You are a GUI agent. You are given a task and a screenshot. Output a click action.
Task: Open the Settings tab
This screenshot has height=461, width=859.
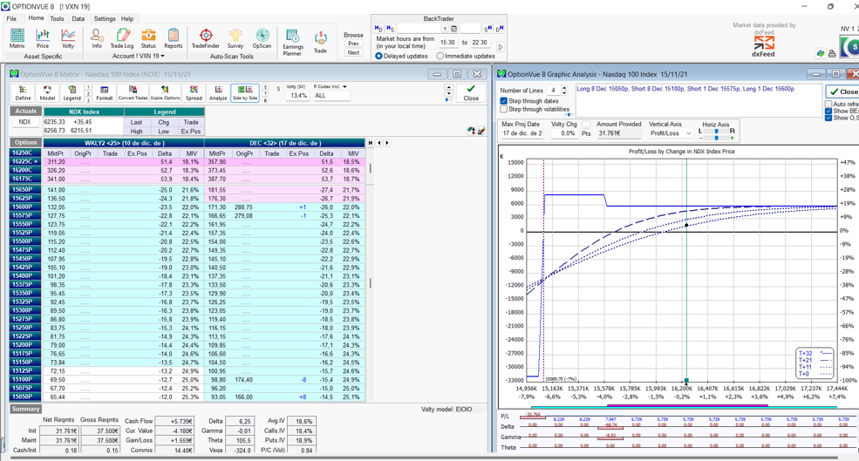pos(105,18)
